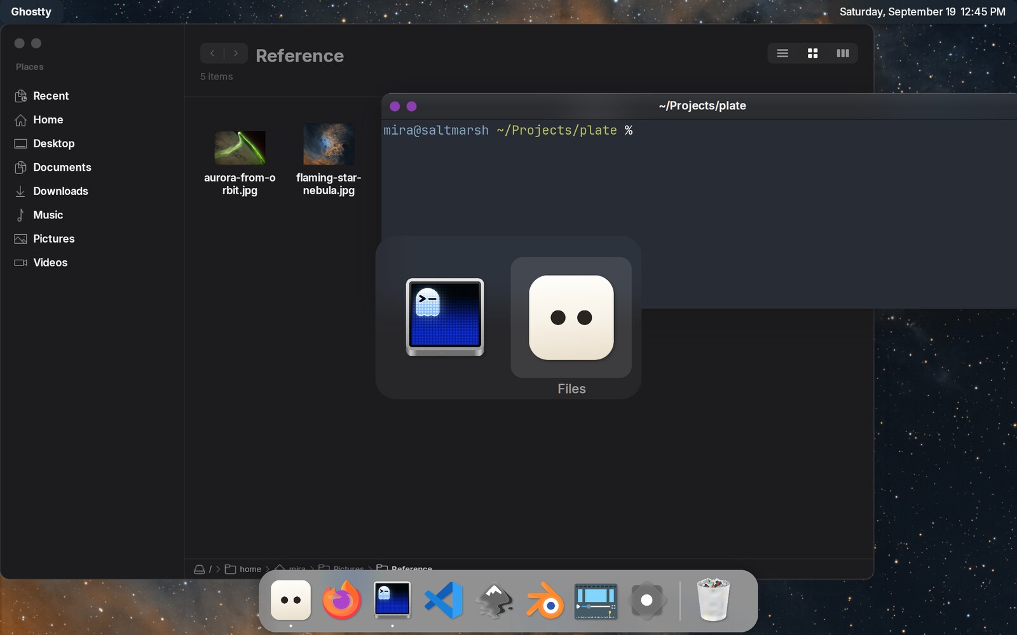Open System Settings gear in dock
Screen dimensions: 1017x635
tap(646, 600)
